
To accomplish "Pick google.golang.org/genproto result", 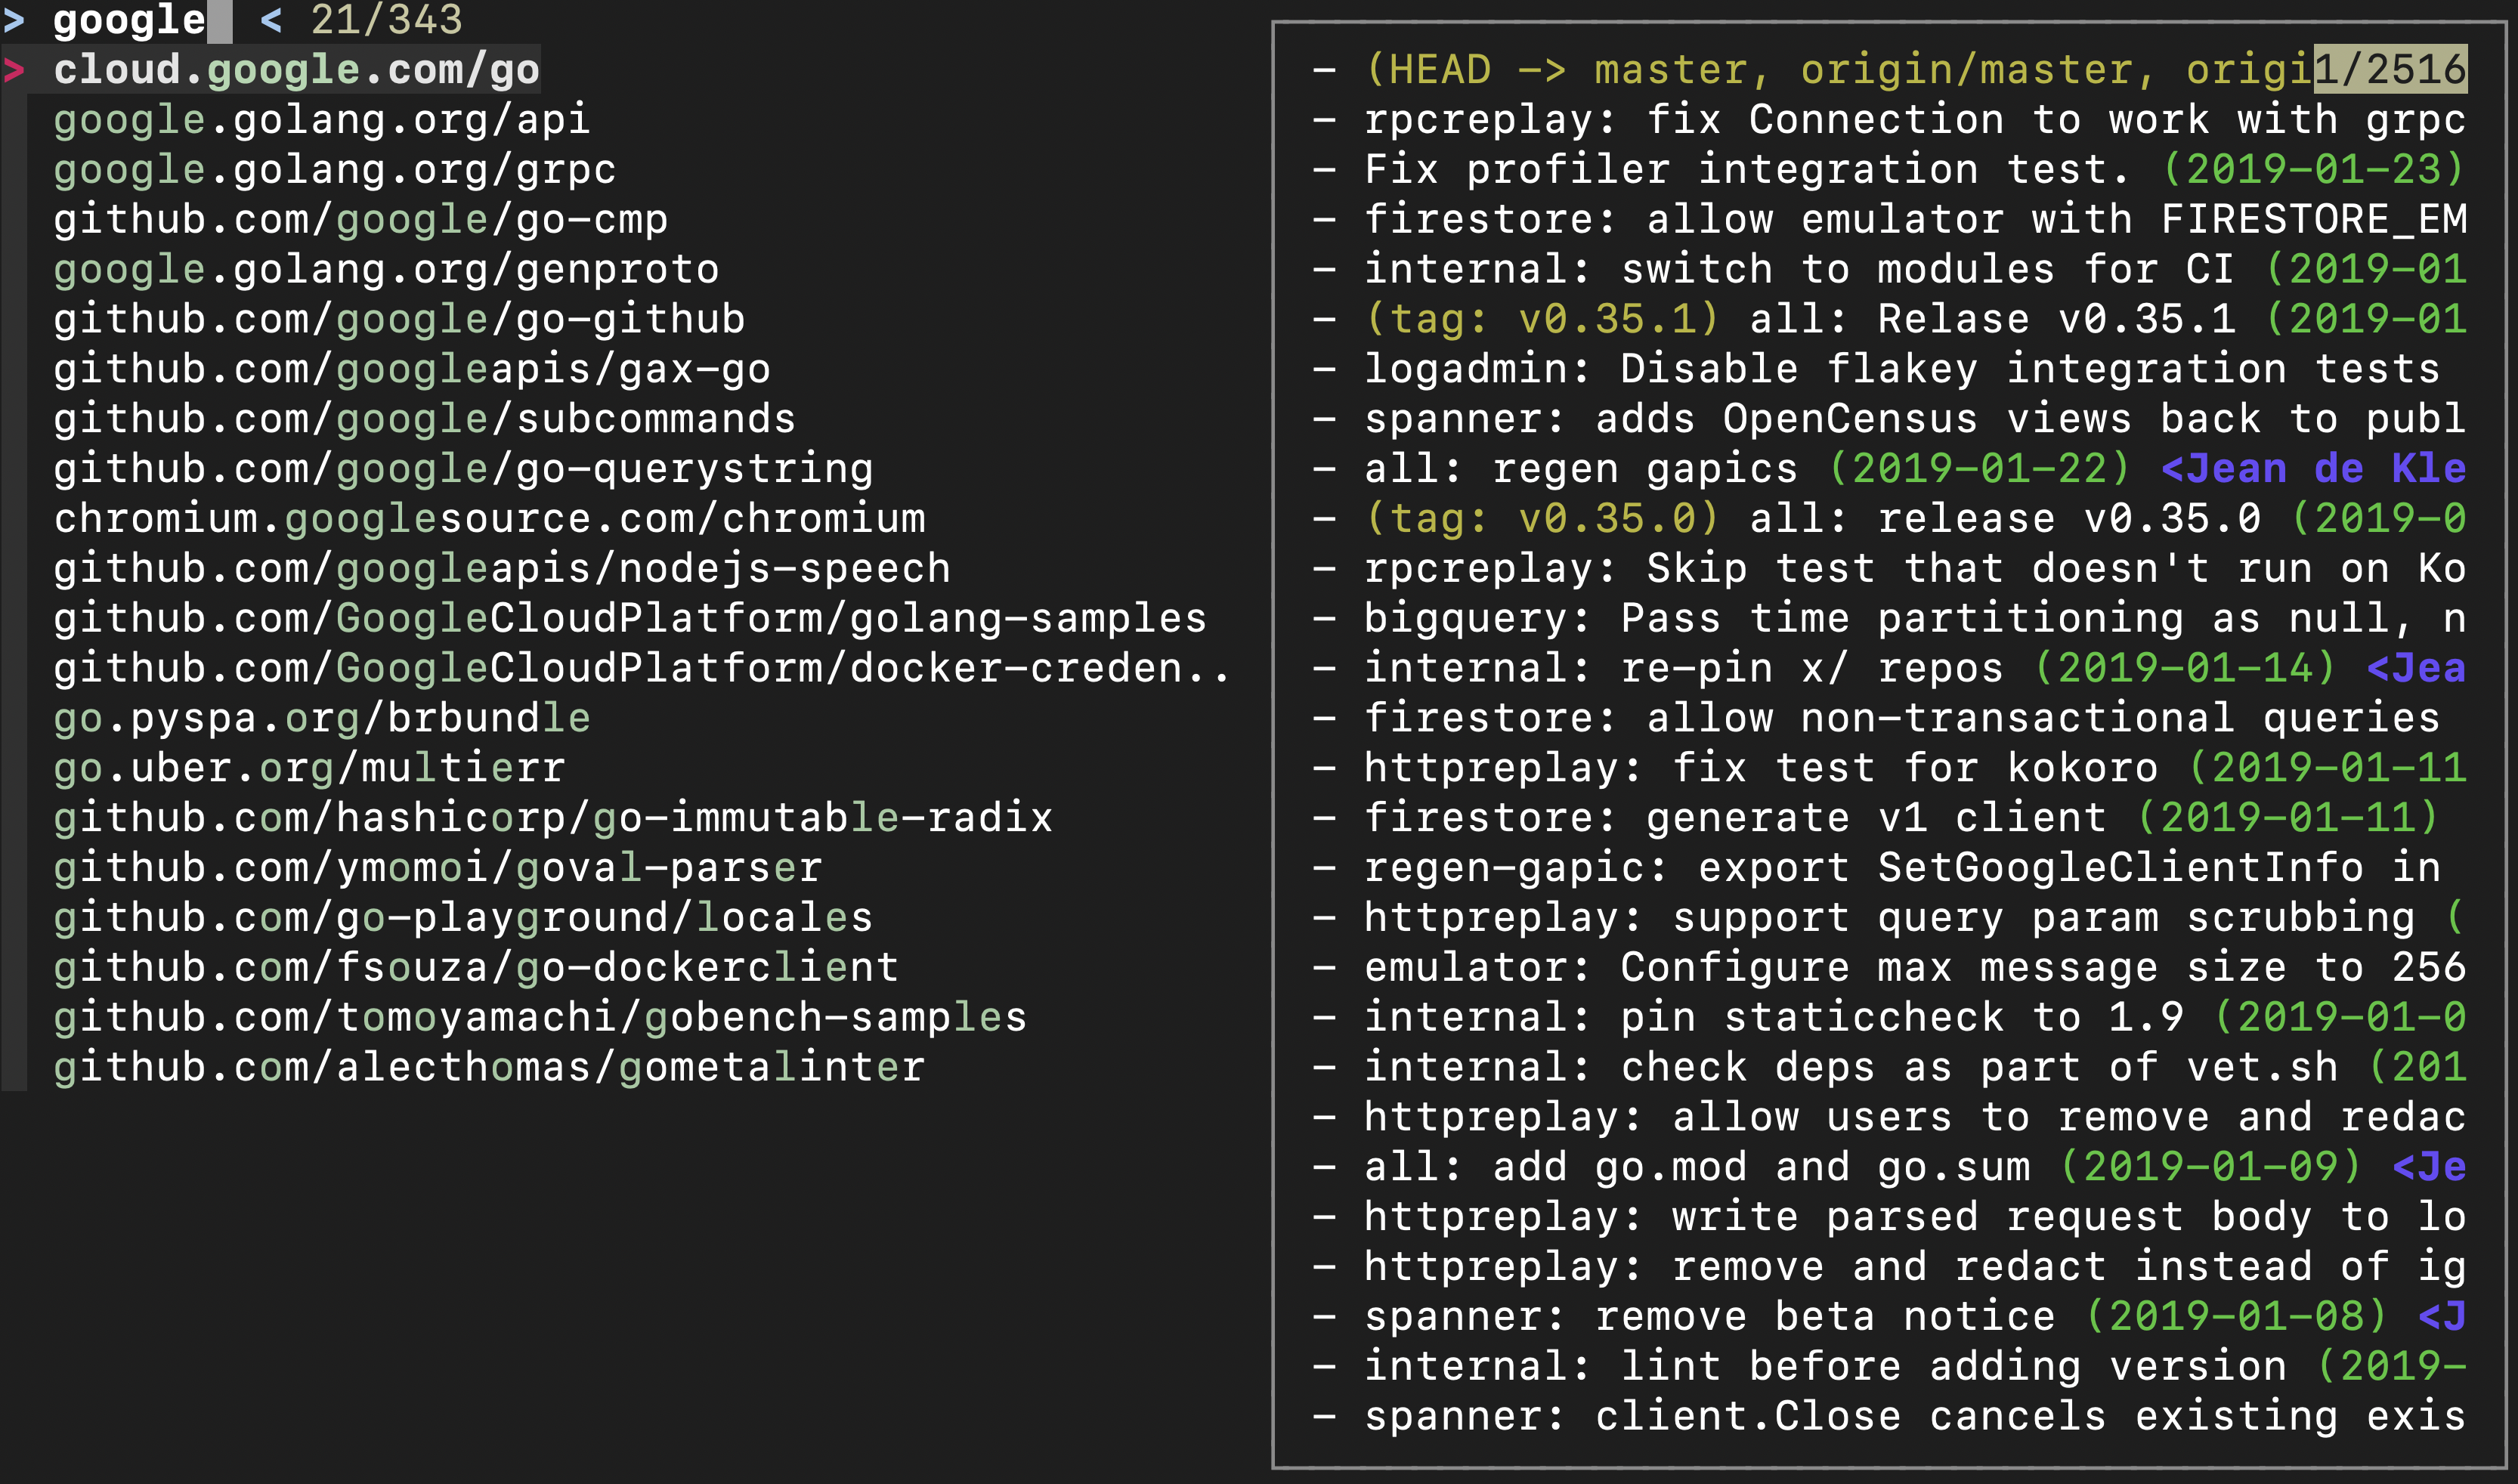I will 386,270.
